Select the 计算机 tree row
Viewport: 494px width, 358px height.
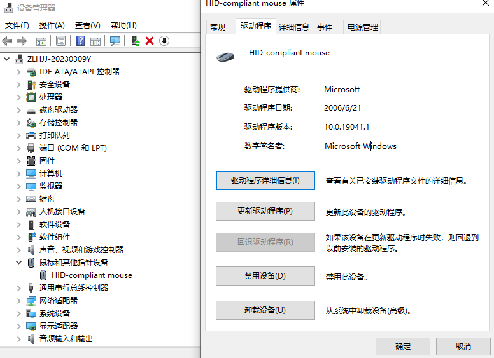[x=51, y=174]
